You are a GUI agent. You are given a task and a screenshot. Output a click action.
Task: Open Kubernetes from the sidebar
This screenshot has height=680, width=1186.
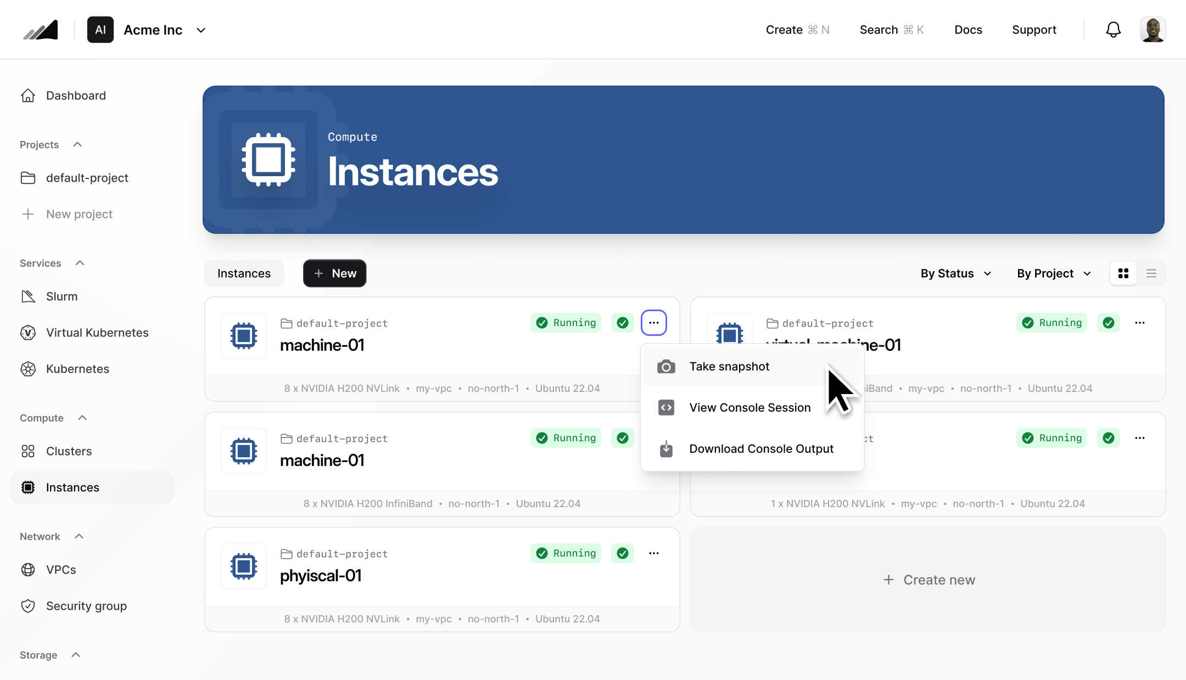click(x=77, y=369)
